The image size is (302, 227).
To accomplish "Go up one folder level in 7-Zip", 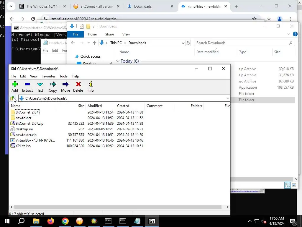I will [x=13, y=98].
